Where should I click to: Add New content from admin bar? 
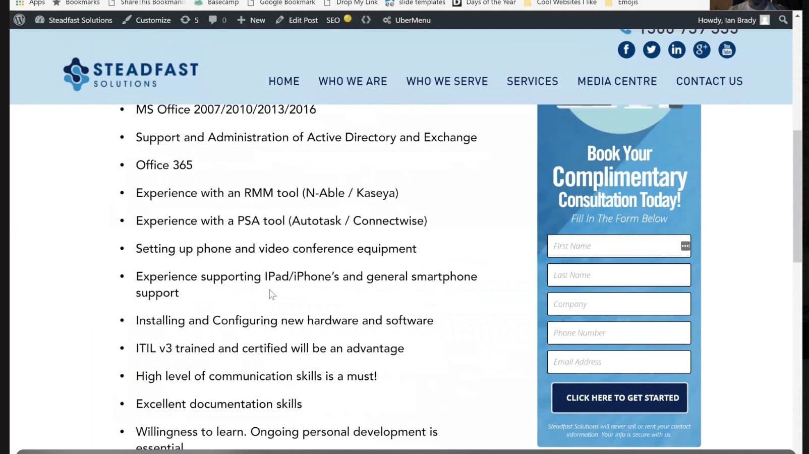[251, 20]
